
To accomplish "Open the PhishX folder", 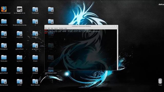I will (x=35, y=57).
